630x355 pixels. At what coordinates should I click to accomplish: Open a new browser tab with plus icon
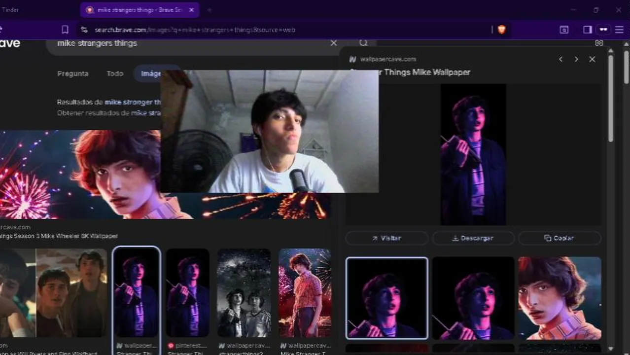tap(210, 10)
